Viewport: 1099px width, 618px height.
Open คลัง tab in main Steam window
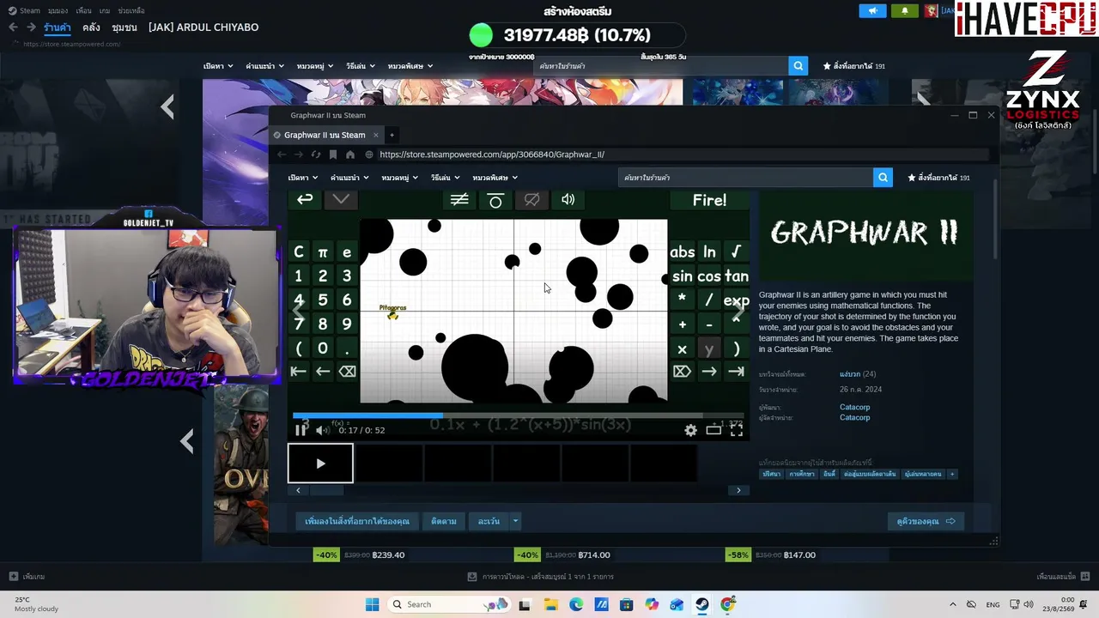[x=92, y=27]
